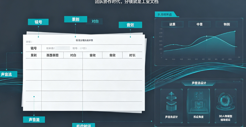246x127 pixels.
Task: Select the 声音流 tag below the paper
Action: pyautogui.click(x=34, y=120)
